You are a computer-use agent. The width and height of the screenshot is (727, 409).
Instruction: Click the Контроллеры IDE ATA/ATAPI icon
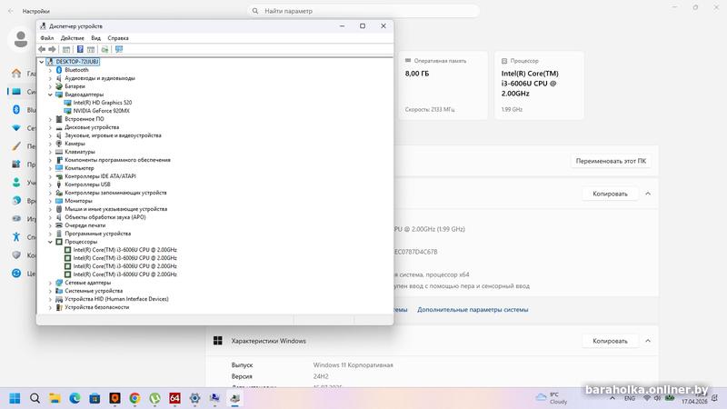[59, 176]
